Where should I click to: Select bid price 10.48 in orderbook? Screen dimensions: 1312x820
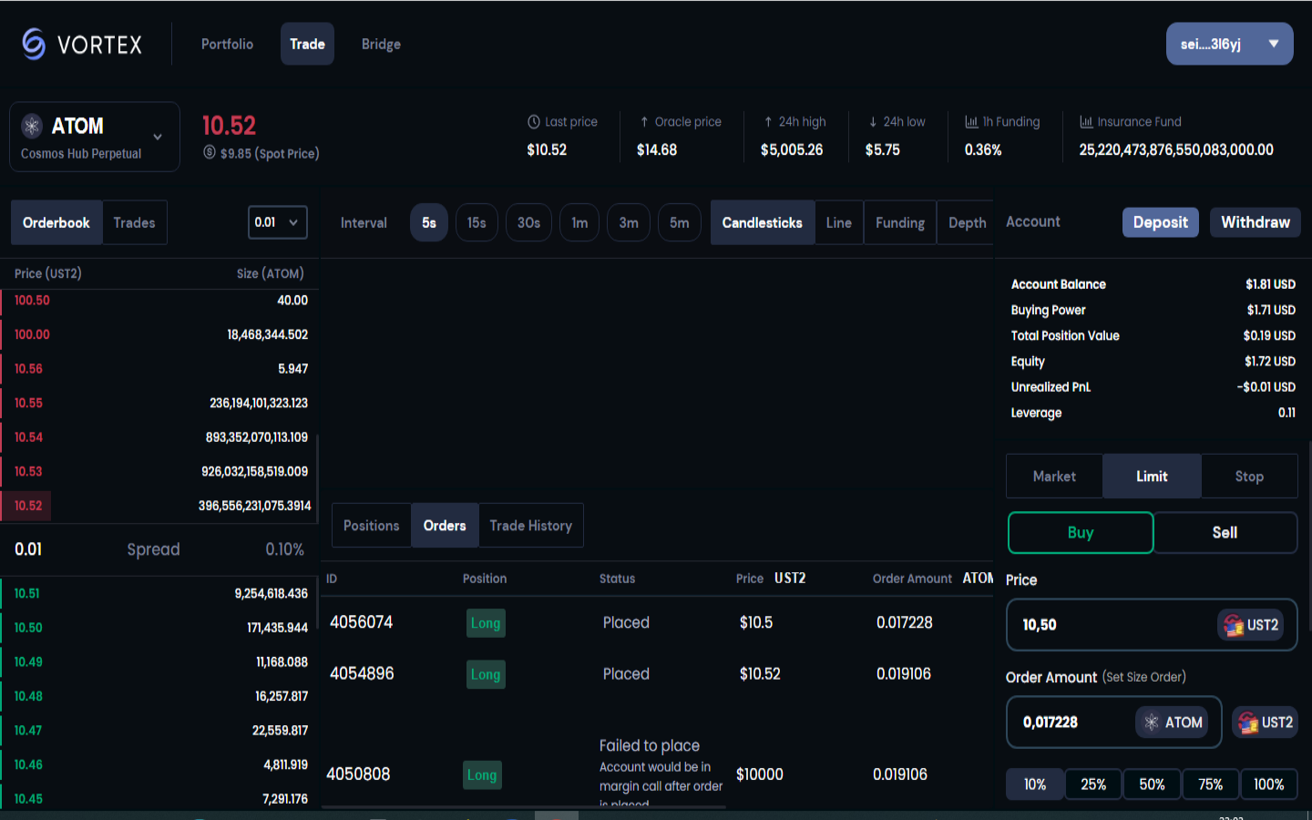[28, 696]
